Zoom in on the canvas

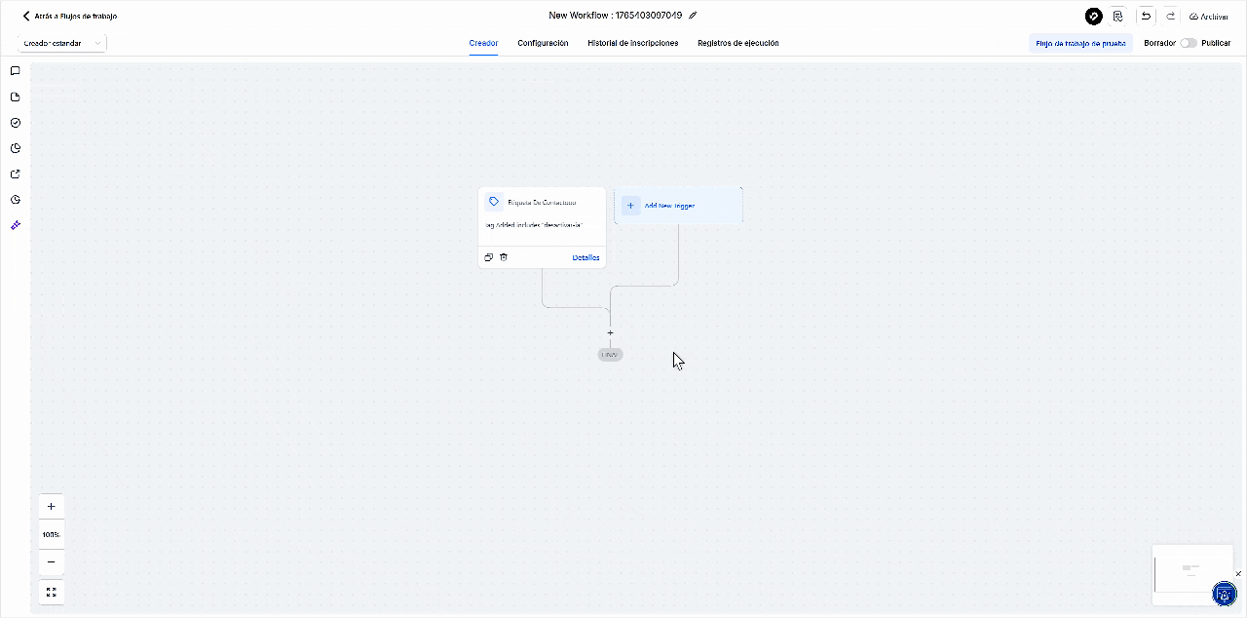coord(52,507)
